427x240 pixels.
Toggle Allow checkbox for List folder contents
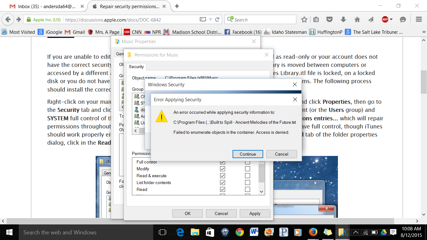(x=223, y=182)
